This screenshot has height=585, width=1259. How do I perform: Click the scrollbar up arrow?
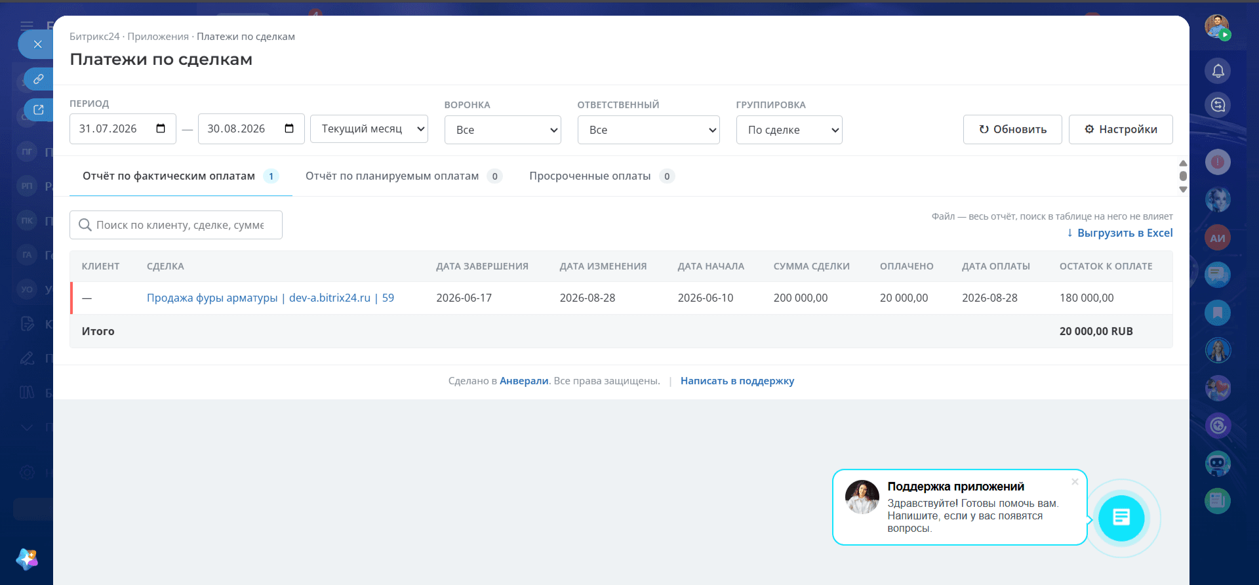coord(1183,163)
